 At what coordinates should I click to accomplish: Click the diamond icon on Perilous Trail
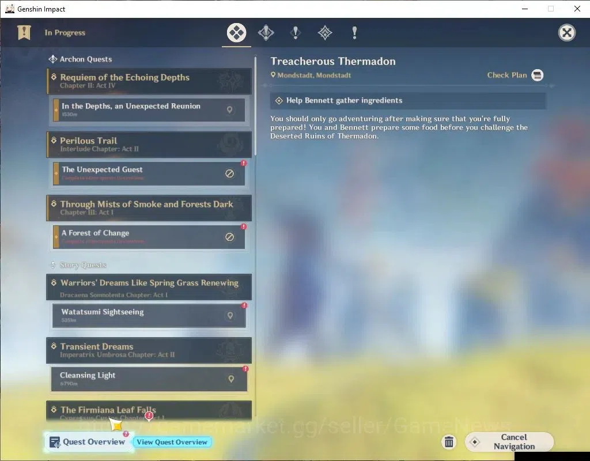point(54,141)
